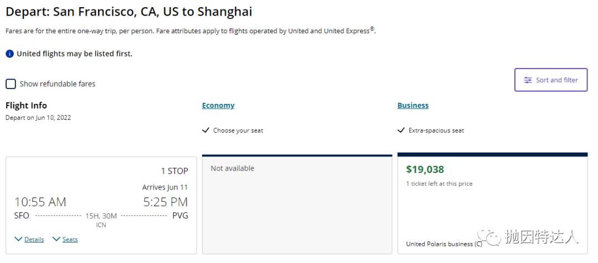Click the chevron arrow next to Details
Viewport: 598px width, 263px height.
point(18,239)
